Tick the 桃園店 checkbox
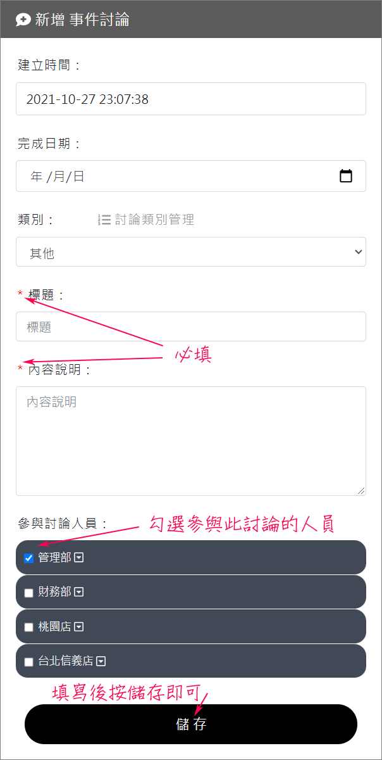 pos(28,627)
